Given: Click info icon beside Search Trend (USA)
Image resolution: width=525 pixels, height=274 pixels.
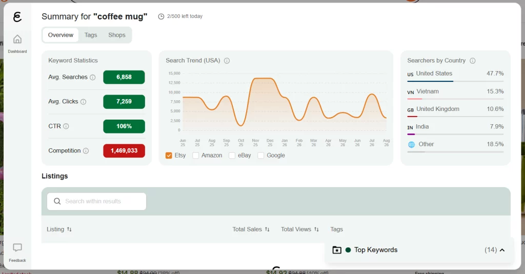Looking at the screenshot, I should tap(227, 61).
